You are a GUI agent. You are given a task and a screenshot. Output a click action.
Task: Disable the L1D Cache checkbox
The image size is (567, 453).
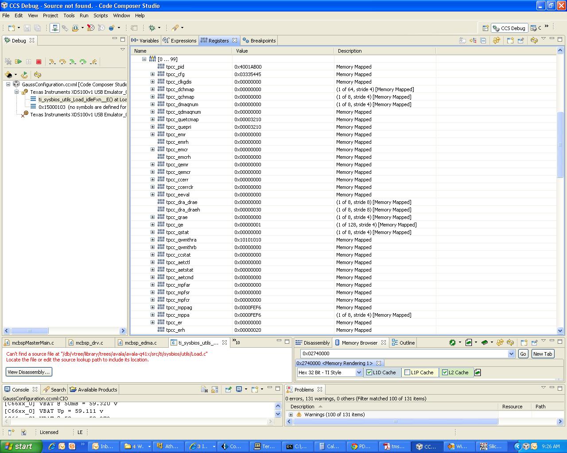coord(369,372)
